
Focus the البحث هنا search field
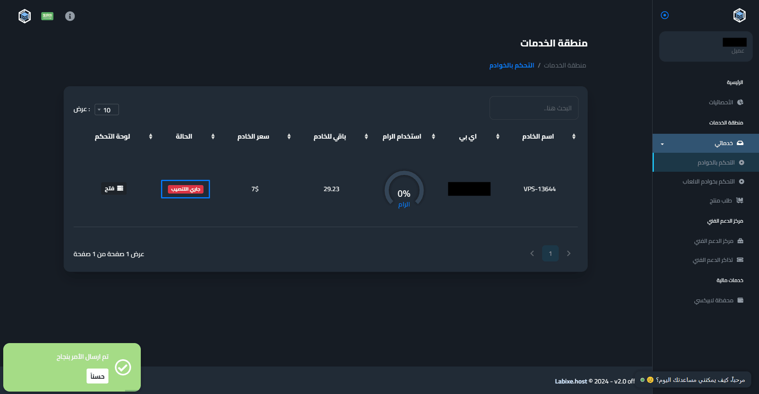click(534, 108)
